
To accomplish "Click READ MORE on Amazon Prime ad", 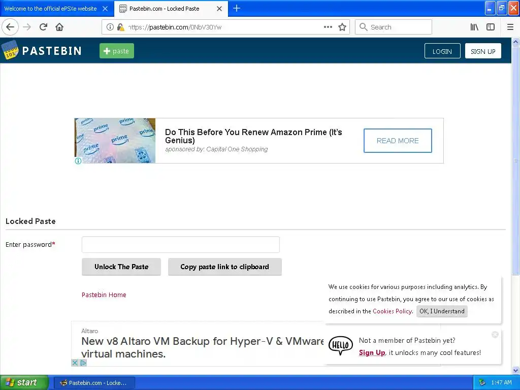I will click(398, 141).
